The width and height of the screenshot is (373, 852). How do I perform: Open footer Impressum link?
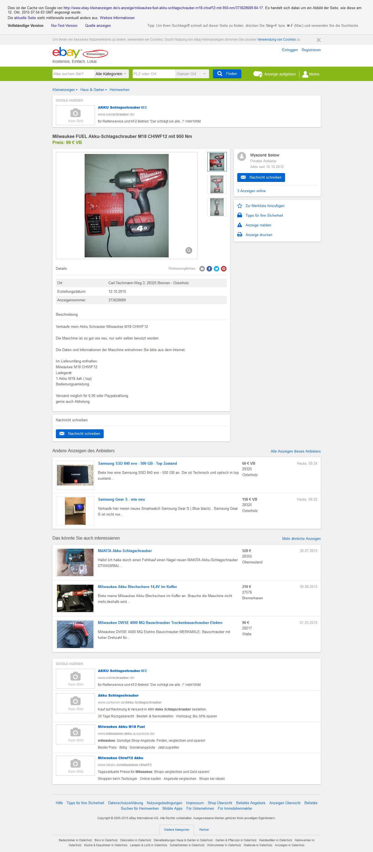pos(195,803)
